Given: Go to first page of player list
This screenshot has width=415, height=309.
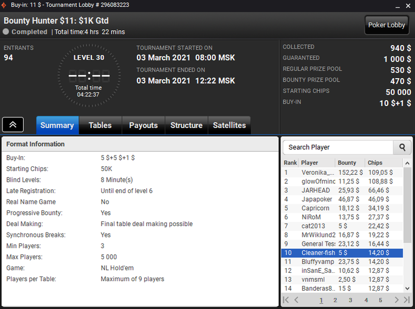Looking at the screenshot, I should click(x=286, y=300).
